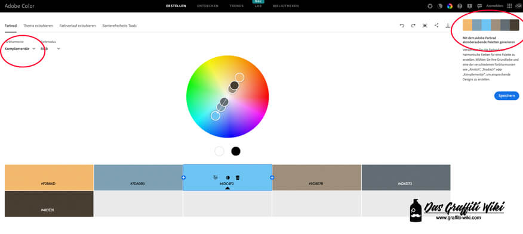
Task: Open the Farbverlauf extrahieren tab
Action: [78, 26]
